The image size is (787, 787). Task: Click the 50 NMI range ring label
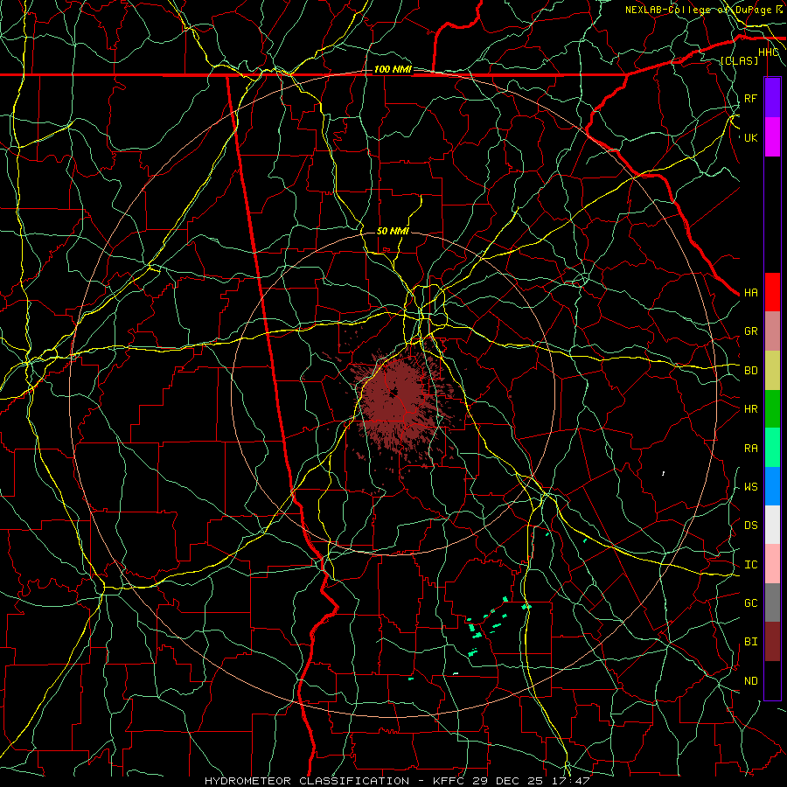tap(393, 231)
